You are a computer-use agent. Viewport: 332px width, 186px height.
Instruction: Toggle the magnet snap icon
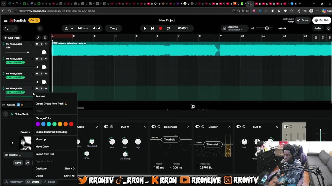(x=316, y=38)
